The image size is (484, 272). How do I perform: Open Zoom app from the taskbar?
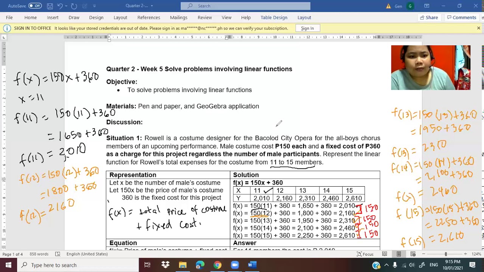click(x=235, y=265)
